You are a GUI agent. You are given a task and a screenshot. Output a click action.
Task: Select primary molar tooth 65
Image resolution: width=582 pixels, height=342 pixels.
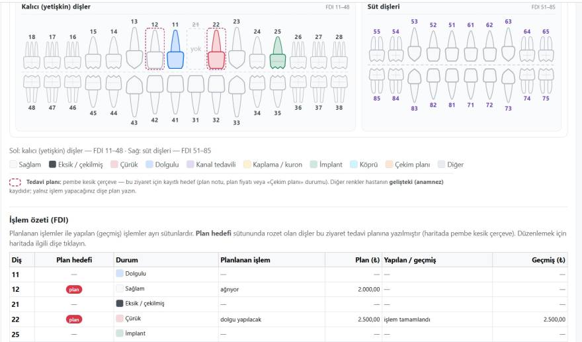[546, 49]
